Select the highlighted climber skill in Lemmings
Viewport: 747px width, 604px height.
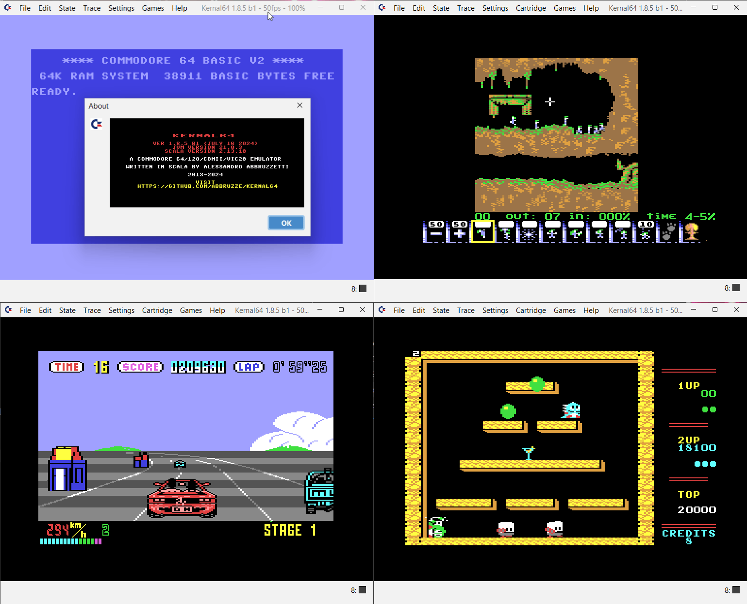tap(482, 231)
